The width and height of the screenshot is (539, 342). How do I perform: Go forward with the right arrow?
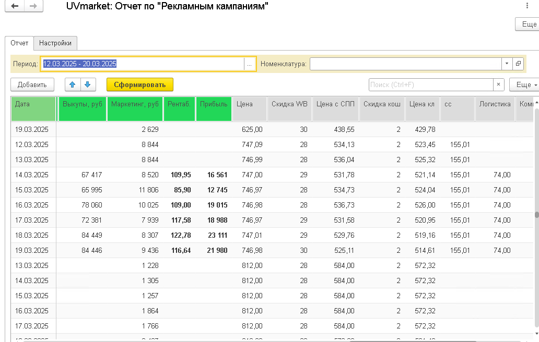[33, 6]
